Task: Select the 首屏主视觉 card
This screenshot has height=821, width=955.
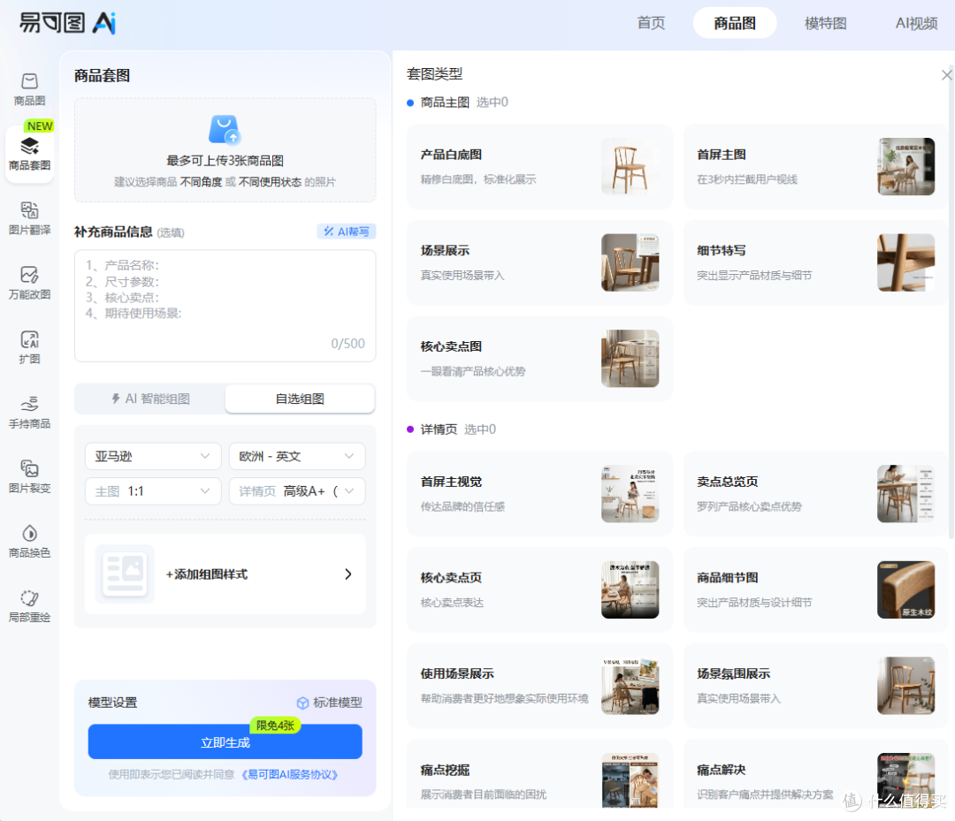Action: coord(539,494)
